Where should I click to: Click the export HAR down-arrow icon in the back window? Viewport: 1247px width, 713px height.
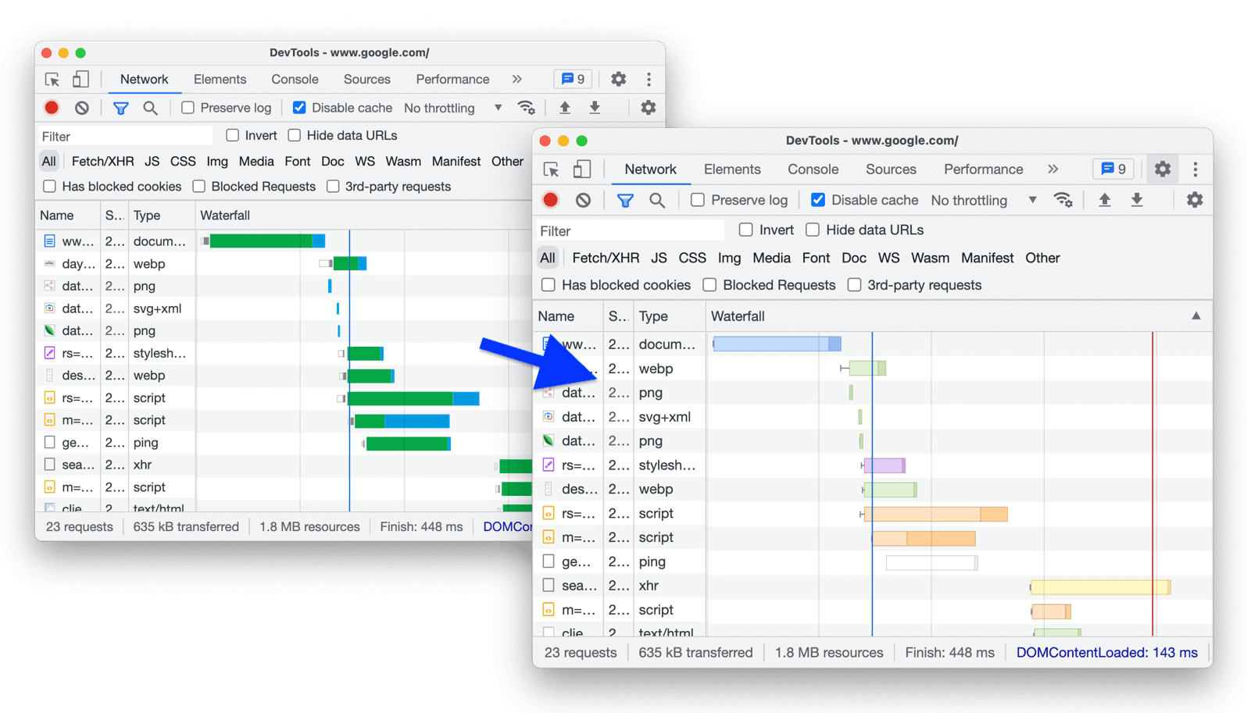click(595, 108)
